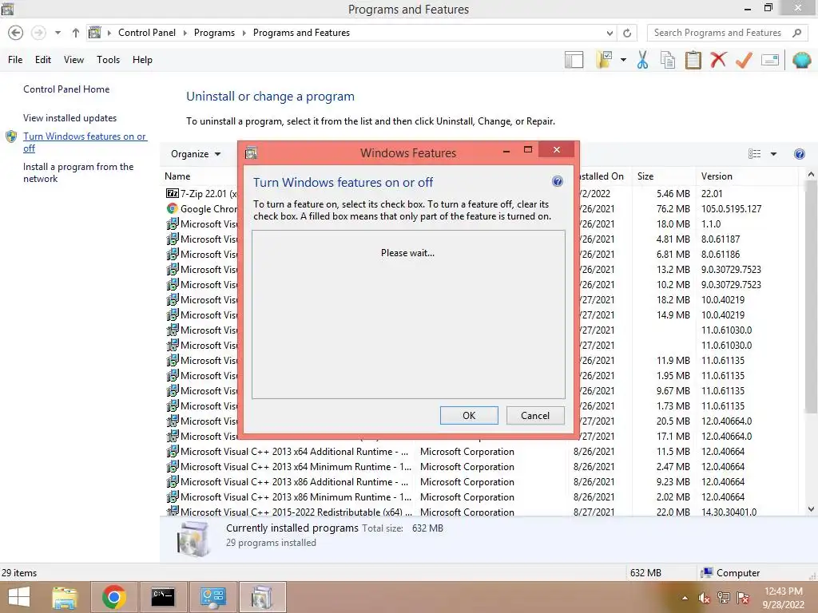This screenshot has width=818, height=613.
Task: Click the Action Center flag tray icon
Action: tap(742, 598)
